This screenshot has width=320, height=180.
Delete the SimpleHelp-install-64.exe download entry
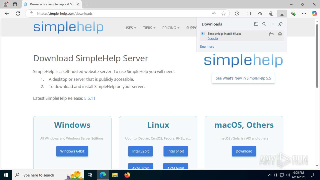pos(280,34)
